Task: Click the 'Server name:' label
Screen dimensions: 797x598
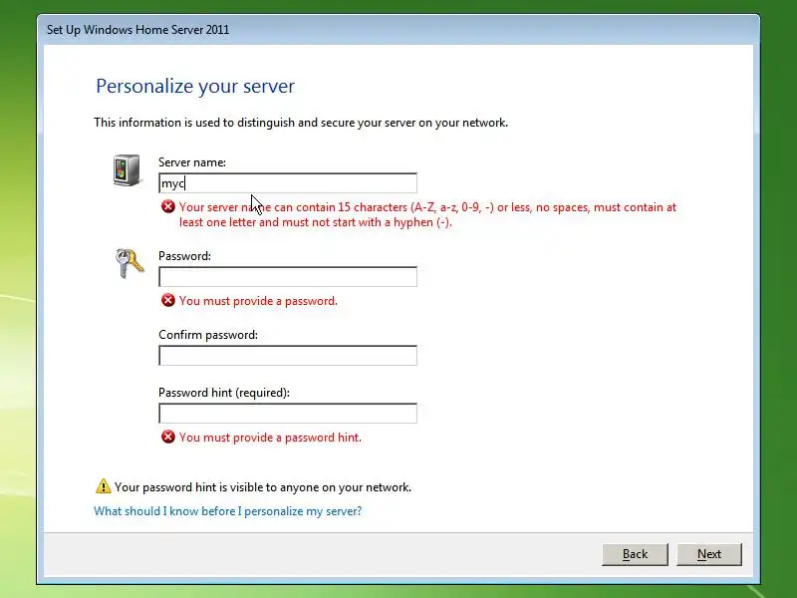Action: [192, 162]
